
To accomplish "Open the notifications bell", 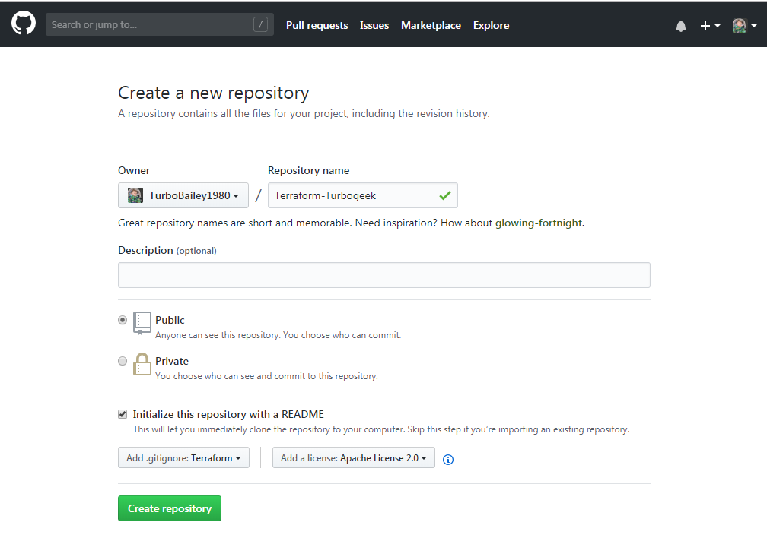I will pos(680,26).
